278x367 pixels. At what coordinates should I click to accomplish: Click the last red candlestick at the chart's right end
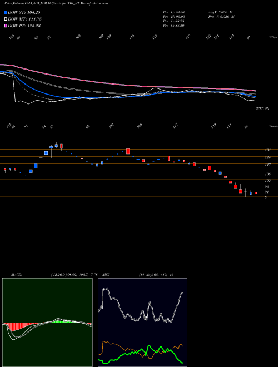coord(256,193)
